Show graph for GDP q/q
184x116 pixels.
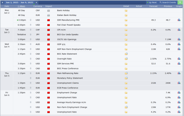(x=179, y=44)
